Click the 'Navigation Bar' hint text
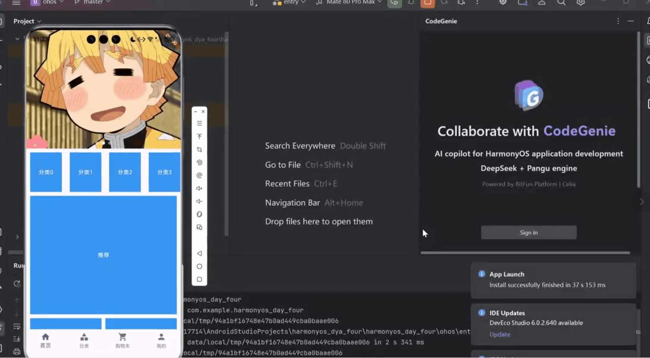 [x=292, y=203]
